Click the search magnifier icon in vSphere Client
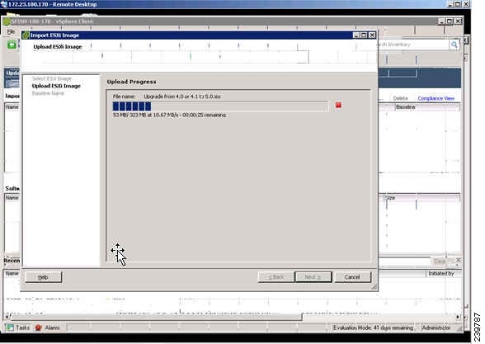Screen dimensions: 485x344 [x=454, y=45]
